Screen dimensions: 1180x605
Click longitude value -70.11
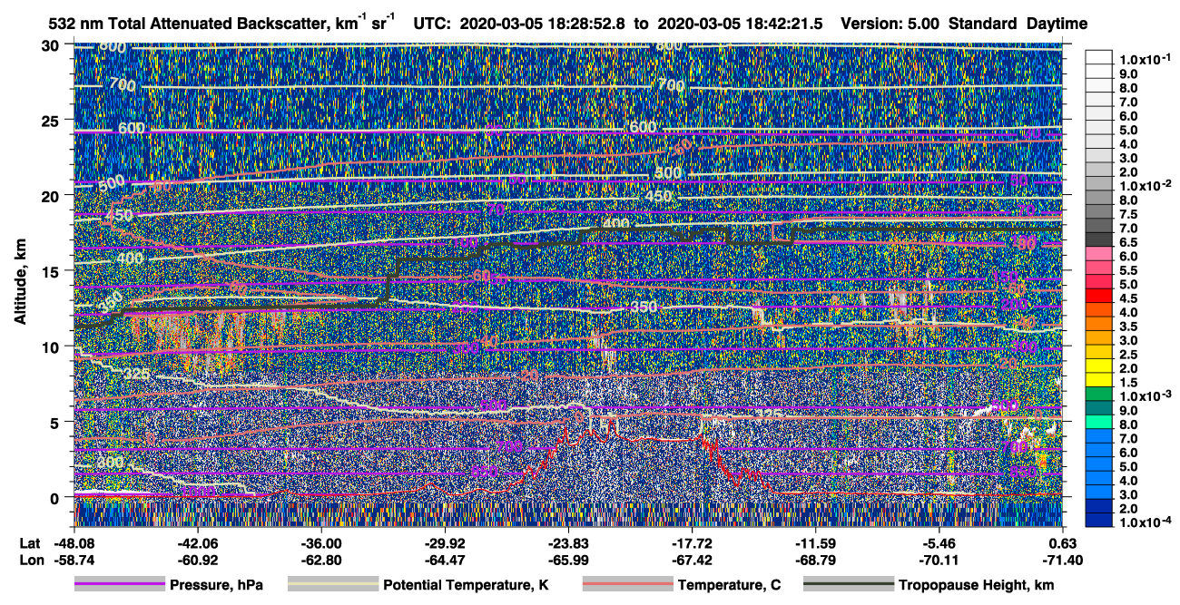coord(939,560)
